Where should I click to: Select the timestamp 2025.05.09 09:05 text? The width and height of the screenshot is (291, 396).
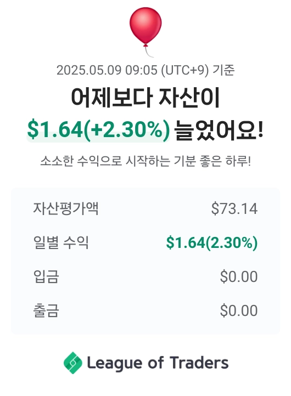point(107,70)
